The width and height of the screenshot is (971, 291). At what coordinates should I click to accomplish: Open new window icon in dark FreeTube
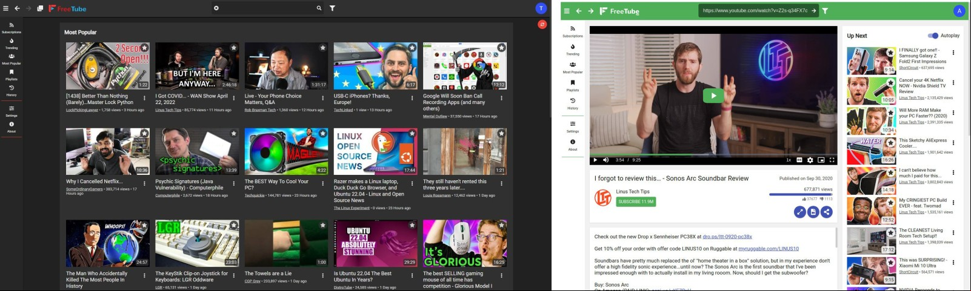[40, 8]
